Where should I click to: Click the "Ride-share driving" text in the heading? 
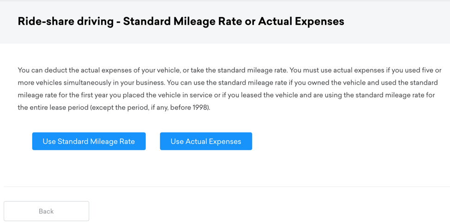coord(65,22)
